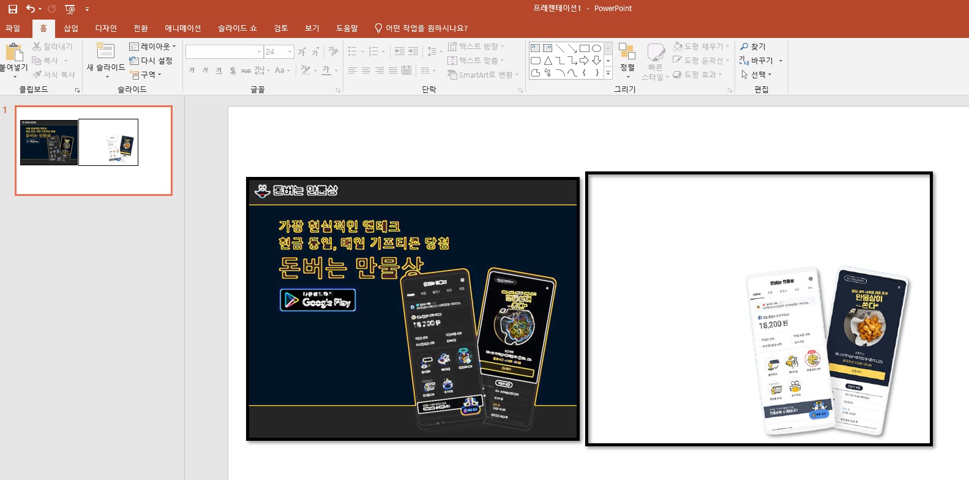Click the 도형 채우기 shape fill button
Screen dimensions: 969x480
click(x=700, y=47)
